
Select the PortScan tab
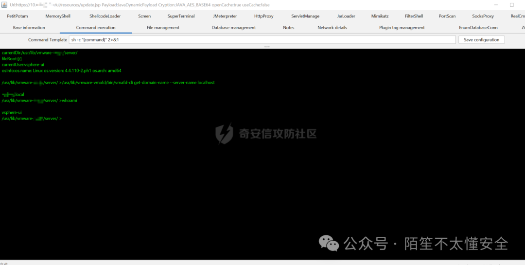pyautogui.click(x=447, y=16)
